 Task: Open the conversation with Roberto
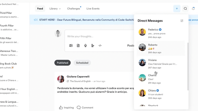coord(161,48)
